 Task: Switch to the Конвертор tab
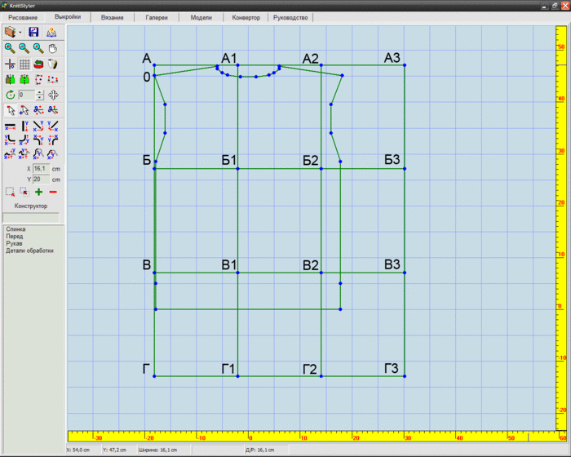click(x=246, y=17)
